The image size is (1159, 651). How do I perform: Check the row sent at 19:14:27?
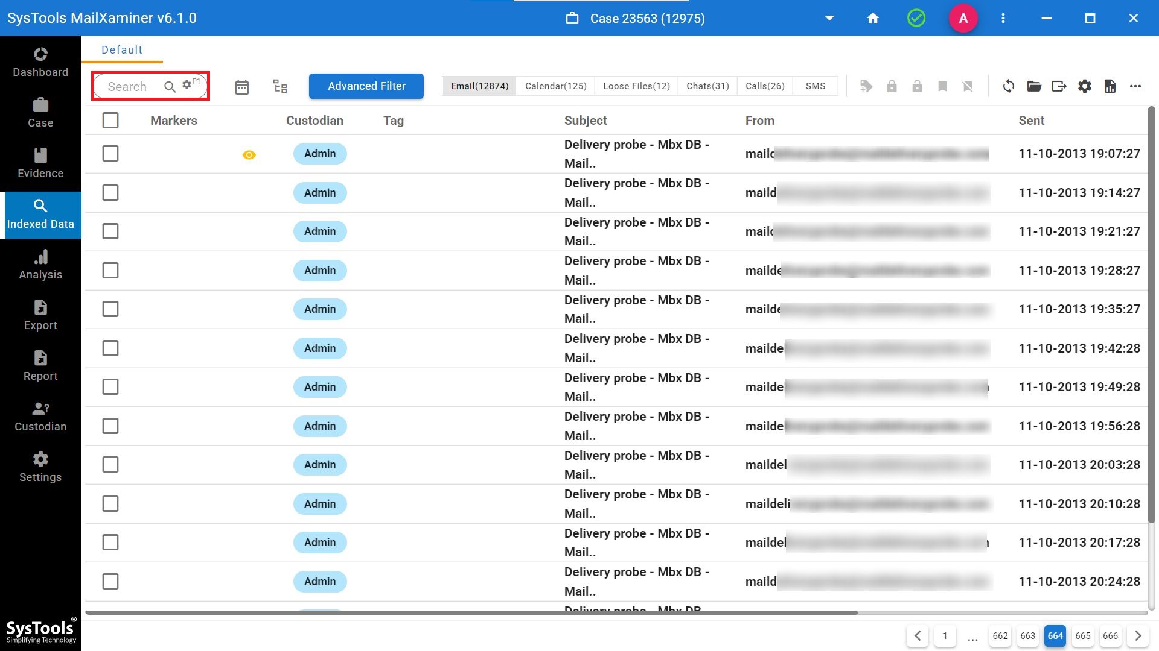pyautogui.click(x=110, y=193)
